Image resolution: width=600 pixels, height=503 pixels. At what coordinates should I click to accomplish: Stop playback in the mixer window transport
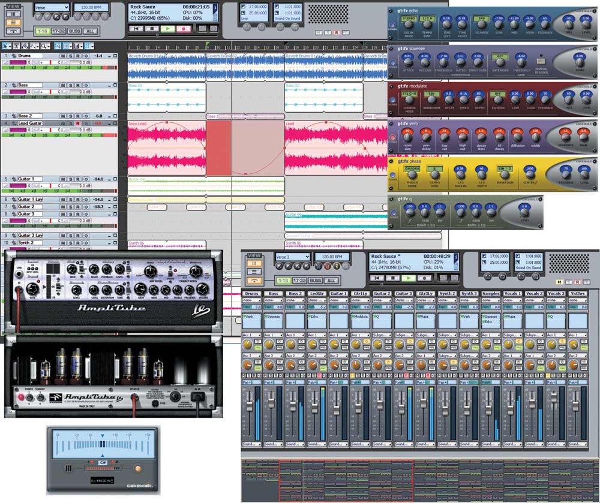coord(392,278)
